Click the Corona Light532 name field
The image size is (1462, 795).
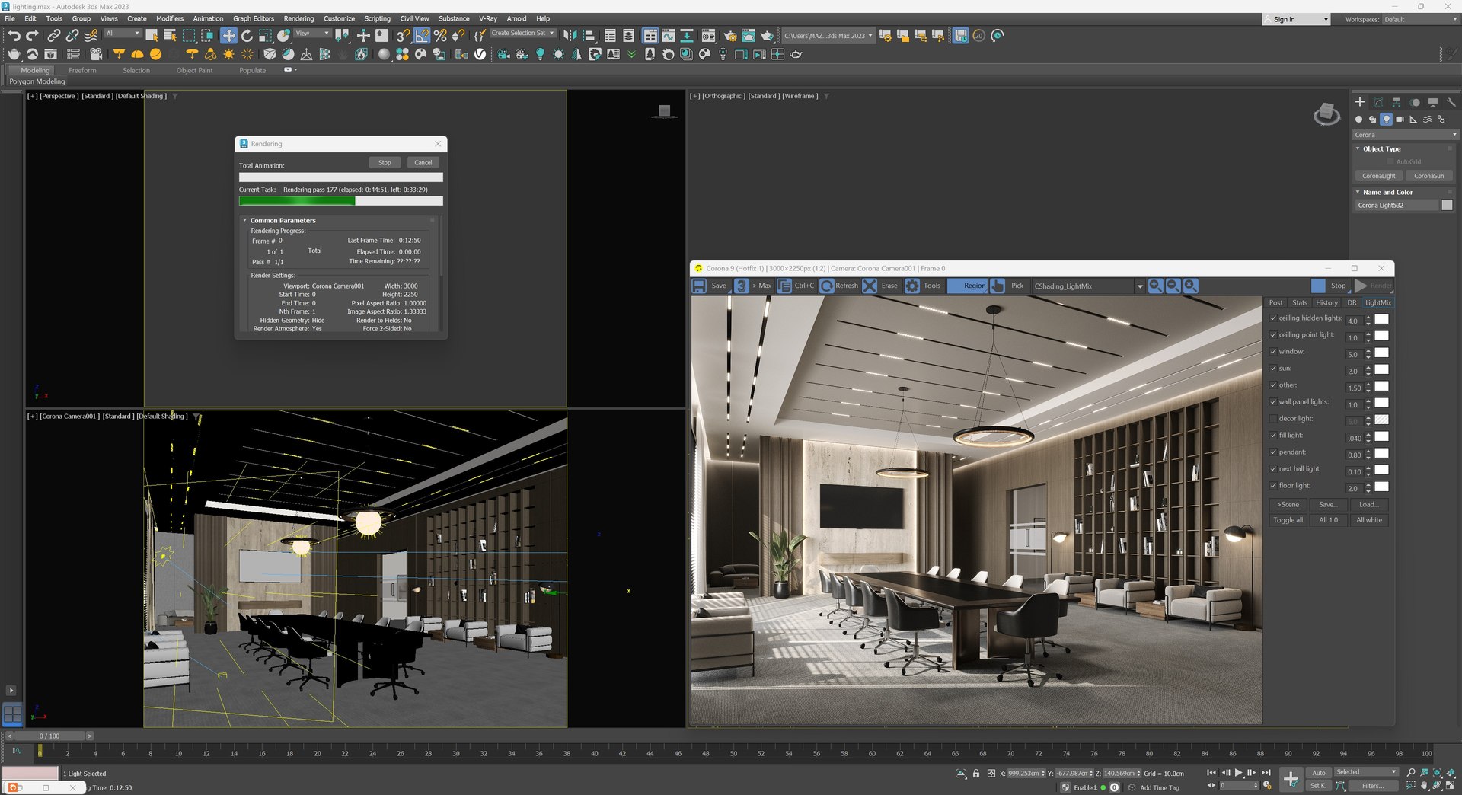coord(1397,205)
